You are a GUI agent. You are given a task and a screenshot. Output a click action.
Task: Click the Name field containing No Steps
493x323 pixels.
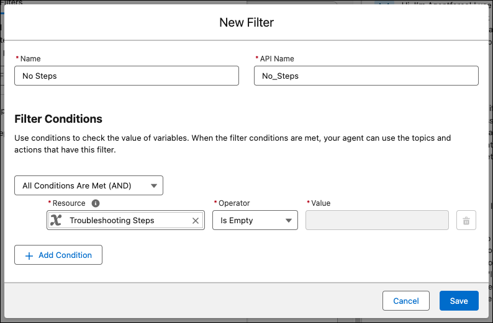click(x=127, y=76)
